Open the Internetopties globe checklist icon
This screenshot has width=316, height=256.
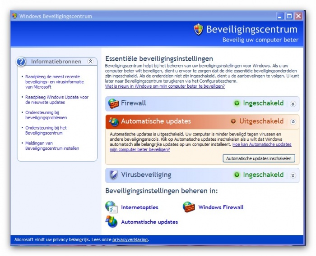click(x=112, y=207)
